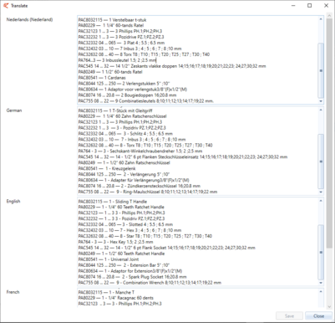The width and height of the screenshot is (335, 323).
Task: Click the Nederlands (Nederland) label
Action: coord(29,19)
